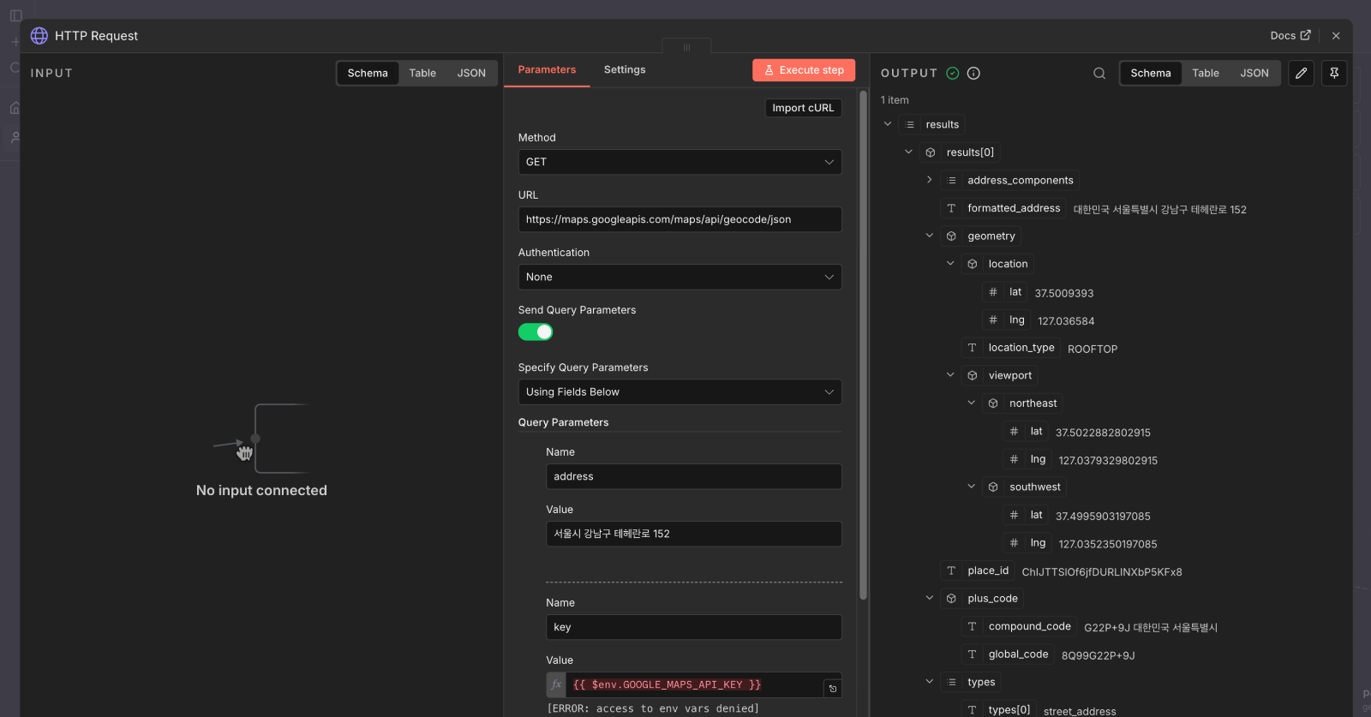
Task: Click the address_components list icon
Action: (x=952, y=180)
